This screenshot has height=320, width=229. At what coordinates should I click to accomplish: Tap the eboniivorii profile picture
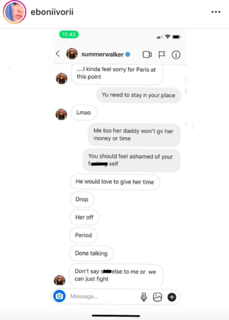(x=14, y=12)
